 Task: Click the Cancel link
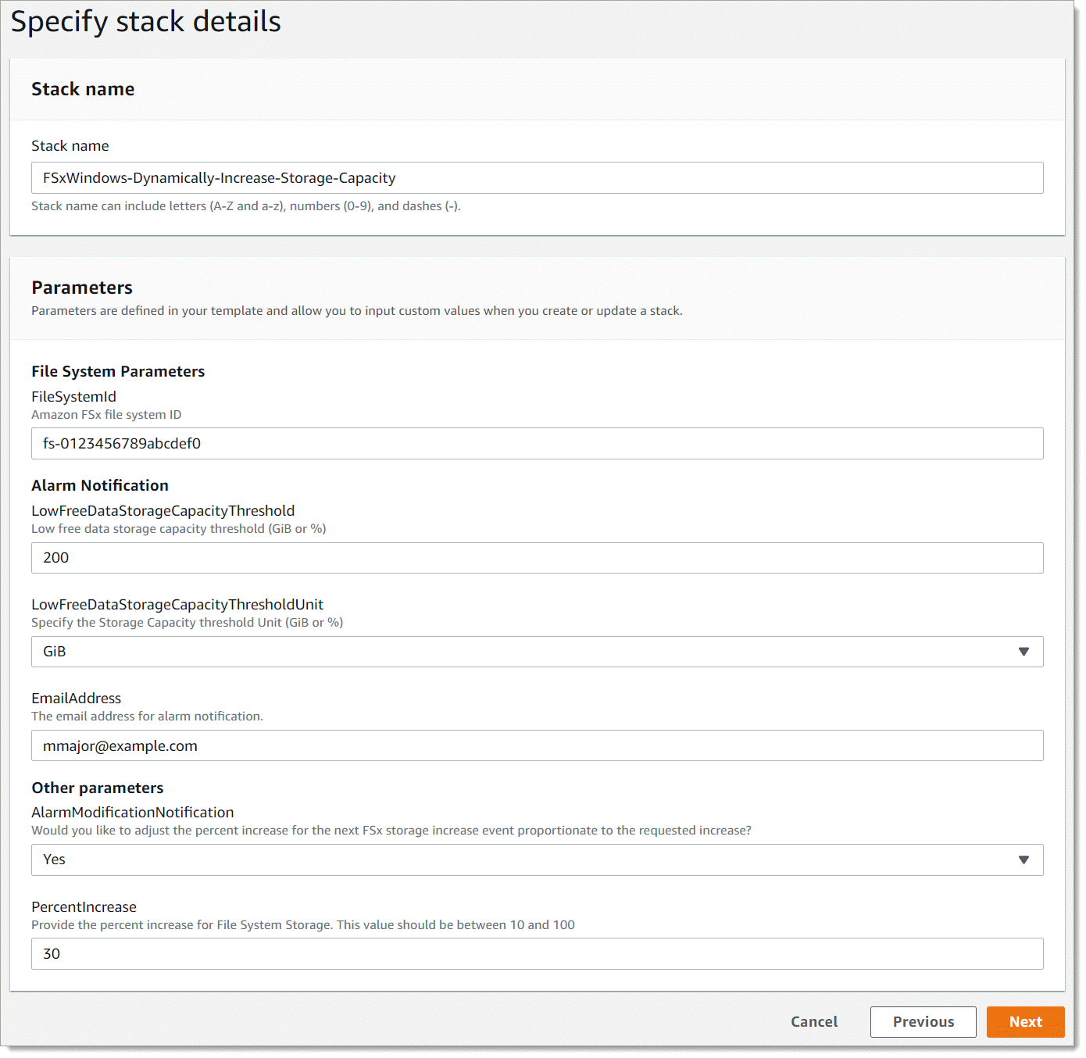[x=813, y=1021]
